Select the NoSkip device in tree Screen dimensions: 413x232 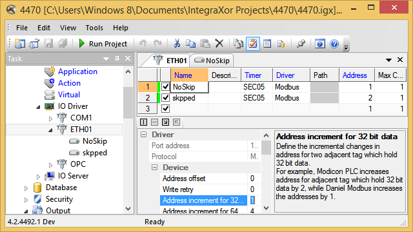click(95, 141)
